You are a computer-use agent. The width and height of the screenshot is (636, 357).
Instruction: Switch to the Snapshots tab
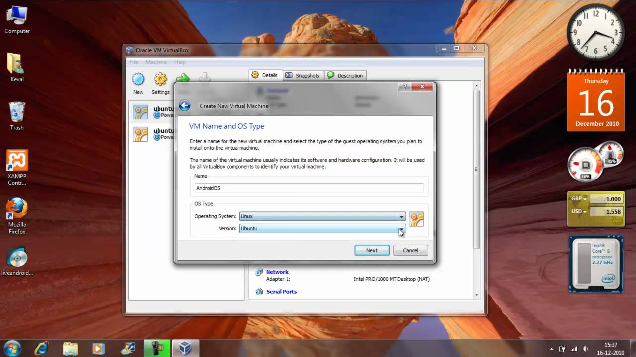[303, 76]
